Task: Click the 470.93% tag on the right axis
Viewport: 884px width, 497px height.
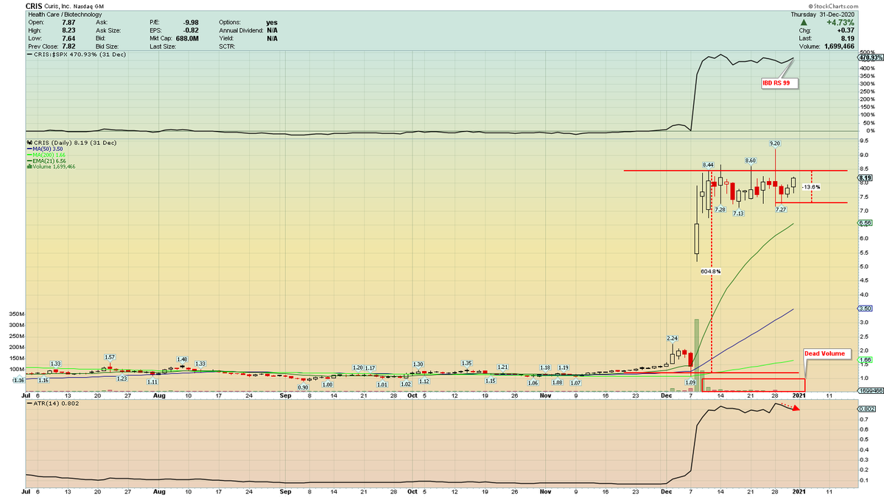Action: pos(871,57)
